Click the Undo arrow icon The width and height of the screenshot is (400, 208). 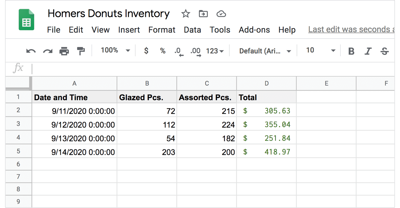click(31, 51)
